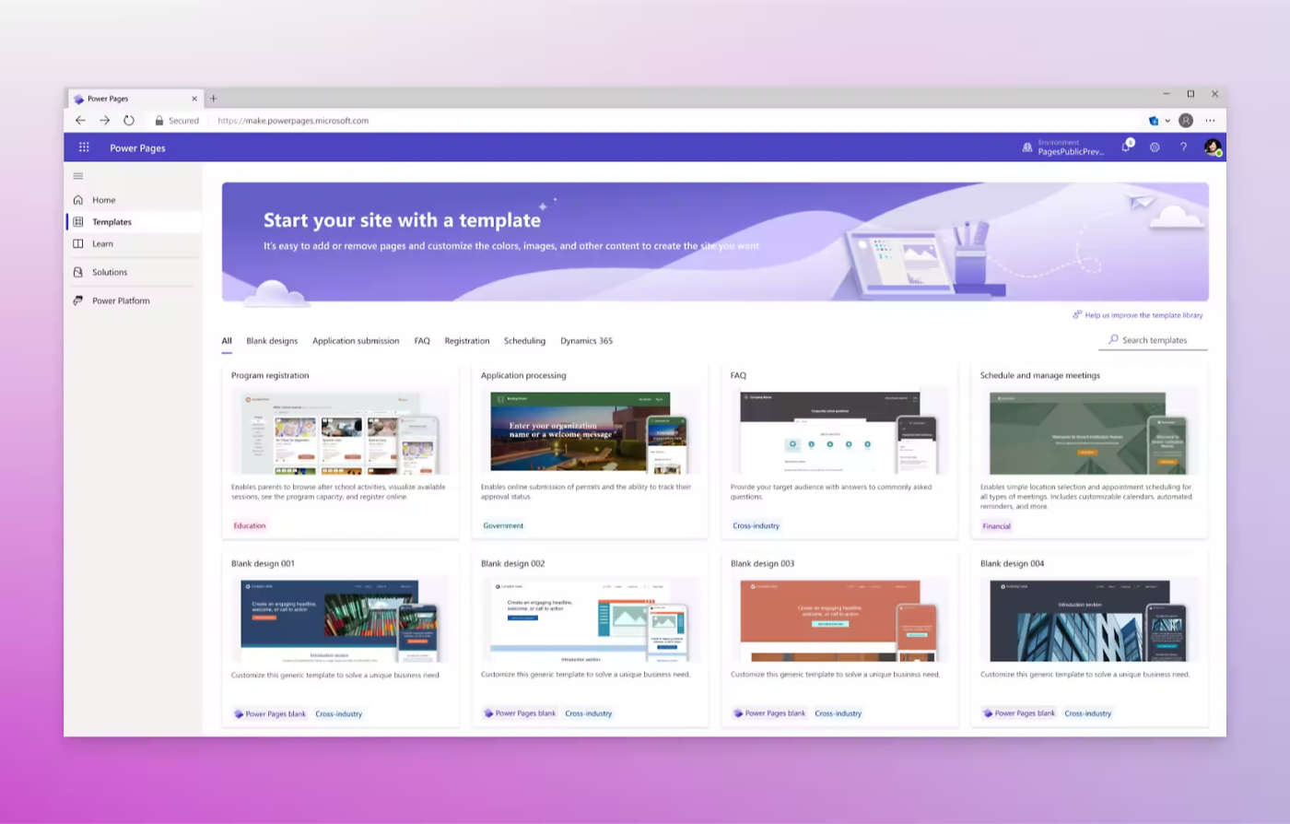Click the Power Platform icon in sidebar
Viewport: 1290px width, 824px height.
coord(78,301)
